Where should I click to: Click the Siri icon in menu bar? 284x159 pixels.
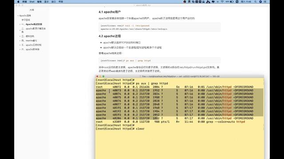[x=260, y=2]
